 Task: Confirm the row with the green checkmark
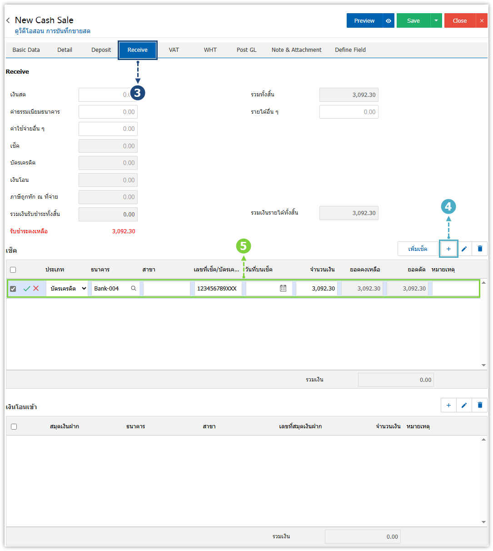click(x=27, y=289)
